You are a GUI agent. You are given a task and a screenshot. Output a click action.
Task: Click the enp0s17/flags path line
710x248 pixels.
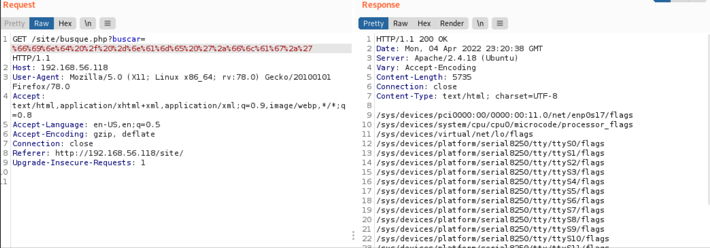505,115
